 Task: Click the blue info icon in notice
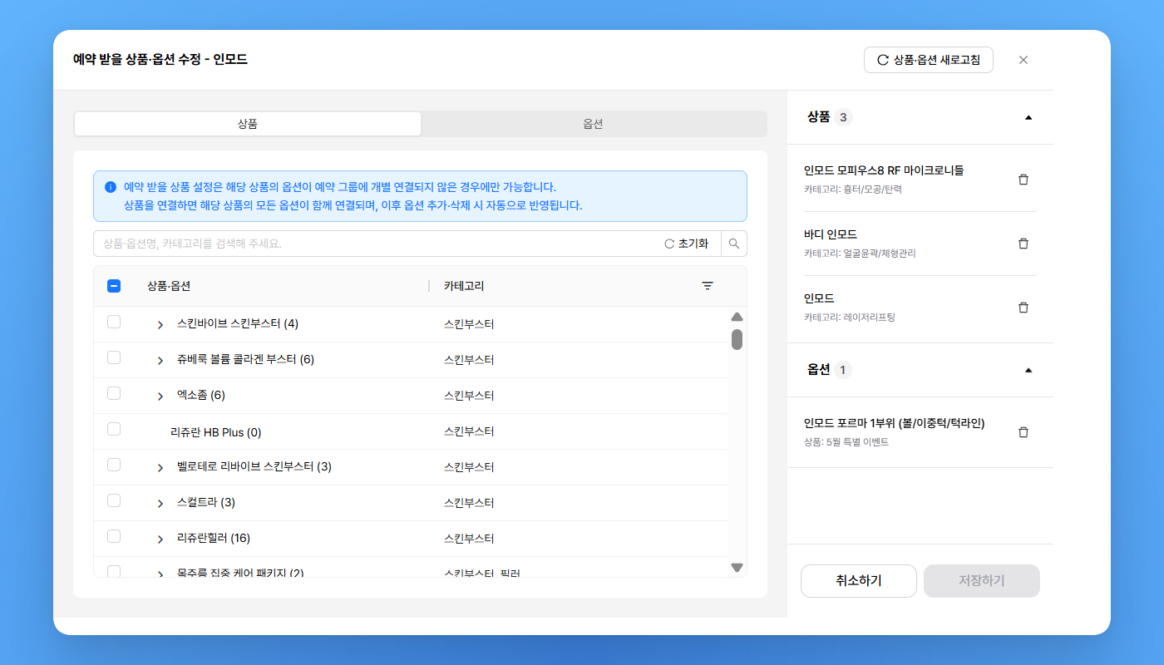[x=110, y=187]
